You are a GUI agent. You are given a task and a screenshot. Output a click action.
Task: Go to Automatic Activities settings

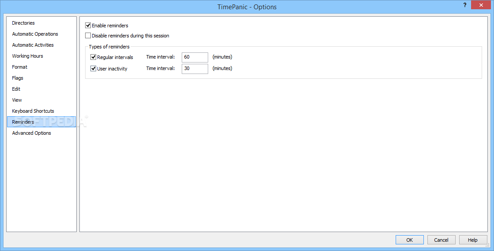pyautogui.click(x=41, y=45)
